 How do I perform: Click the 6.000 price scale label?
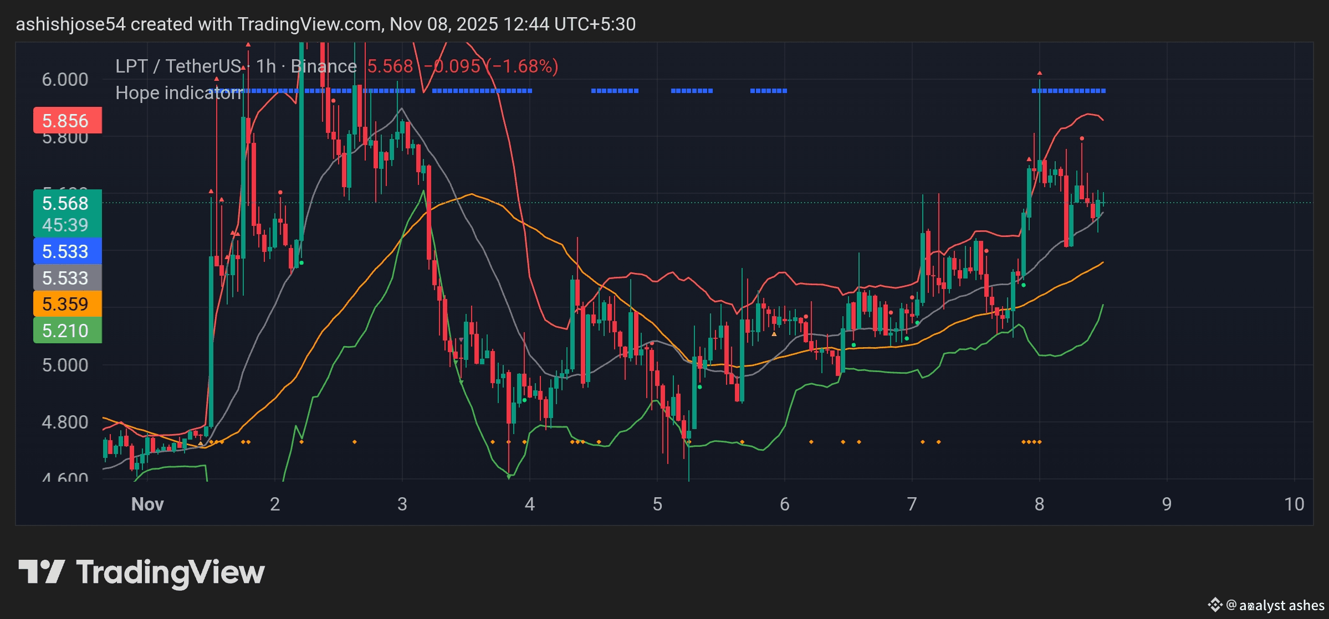(x=65, y=79)
